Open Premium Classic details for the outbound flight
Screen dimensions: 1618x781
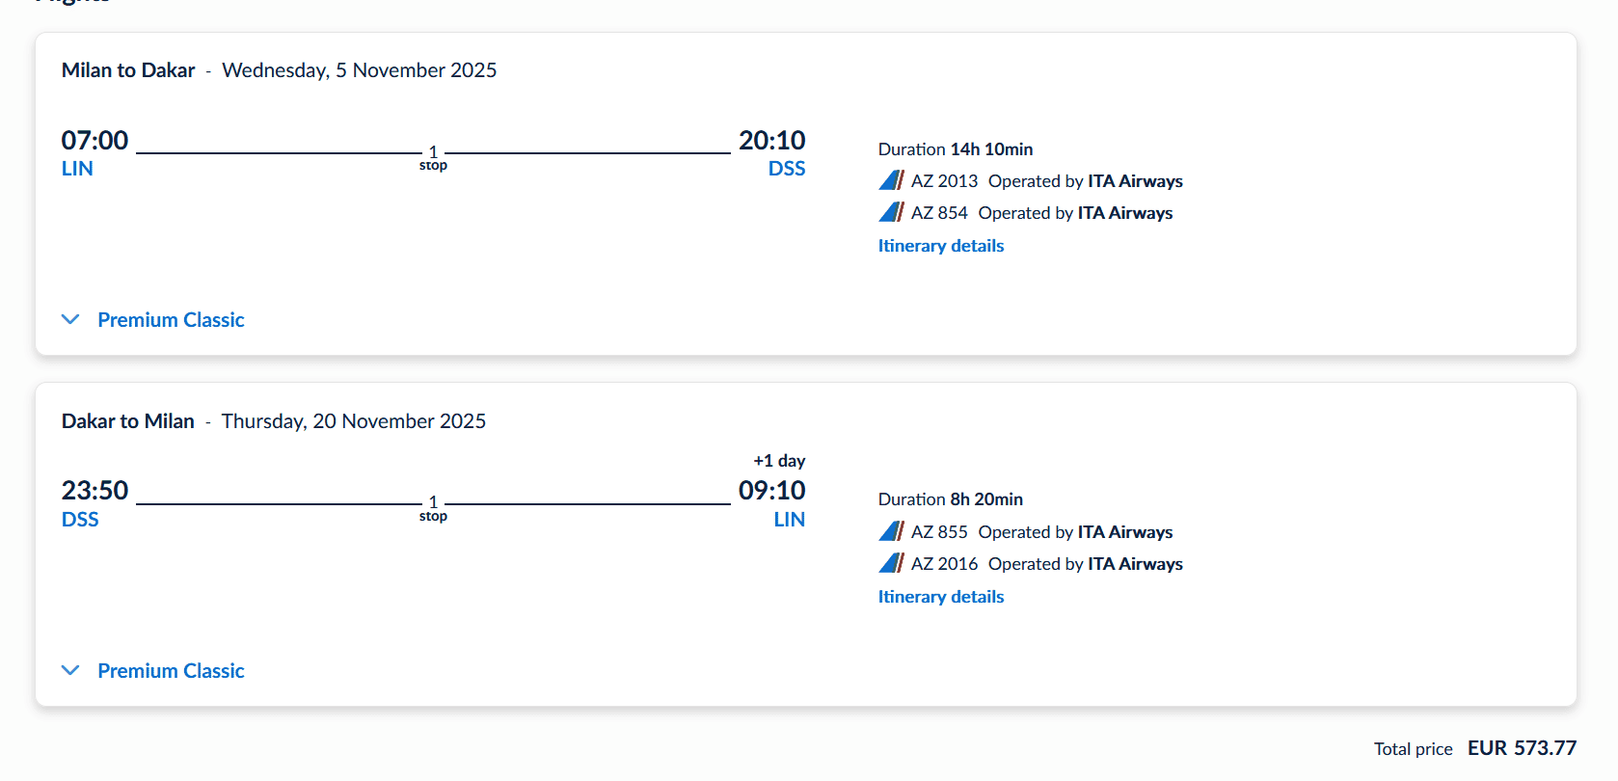tap(171, 320)
